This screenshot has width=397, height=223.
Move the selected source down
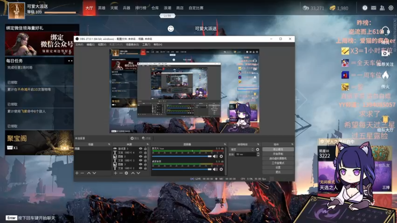click(x=138, y=173)
